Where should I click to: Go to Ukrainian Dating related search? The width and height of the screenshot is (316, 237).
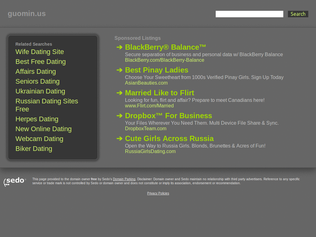tap(40, 91)
